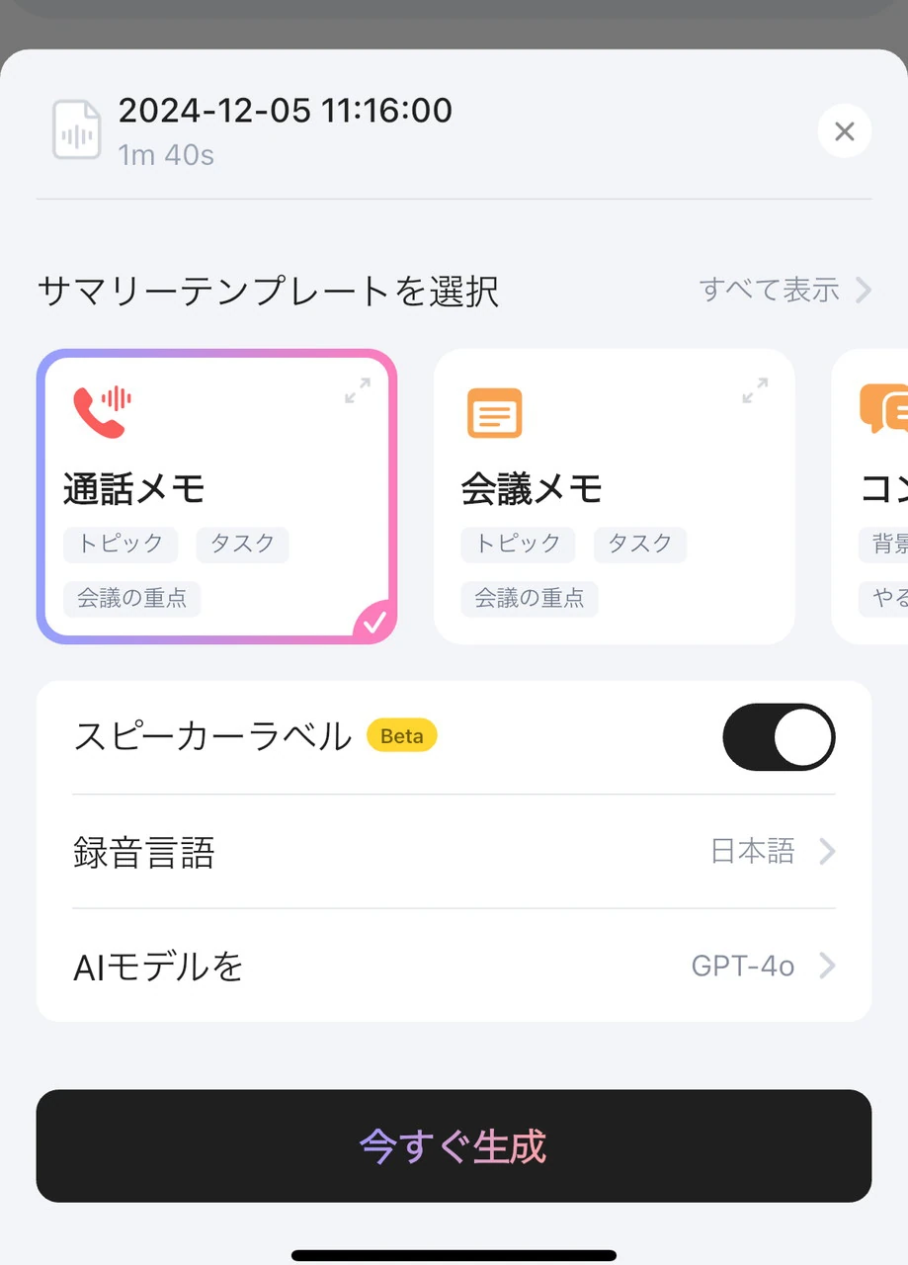This screenshot has width=908, height=1265.
Task: Tap the タスク tag in 会議メモ
Action: (x=639, y=544)
